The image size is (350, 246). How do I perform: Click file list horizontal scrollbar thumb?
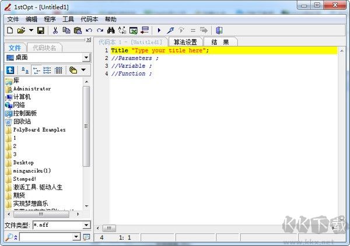click(x=41, y=215)
